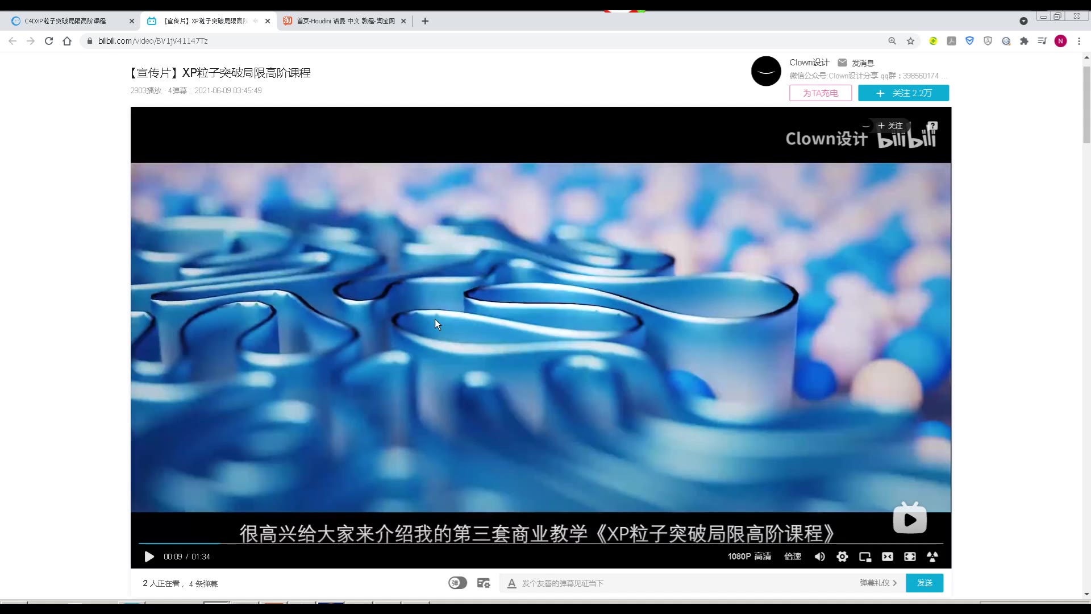Viewport: 1091px width, 614px height.
Task: Open the 1080P quality selector
Action: [x=749, y=557]
